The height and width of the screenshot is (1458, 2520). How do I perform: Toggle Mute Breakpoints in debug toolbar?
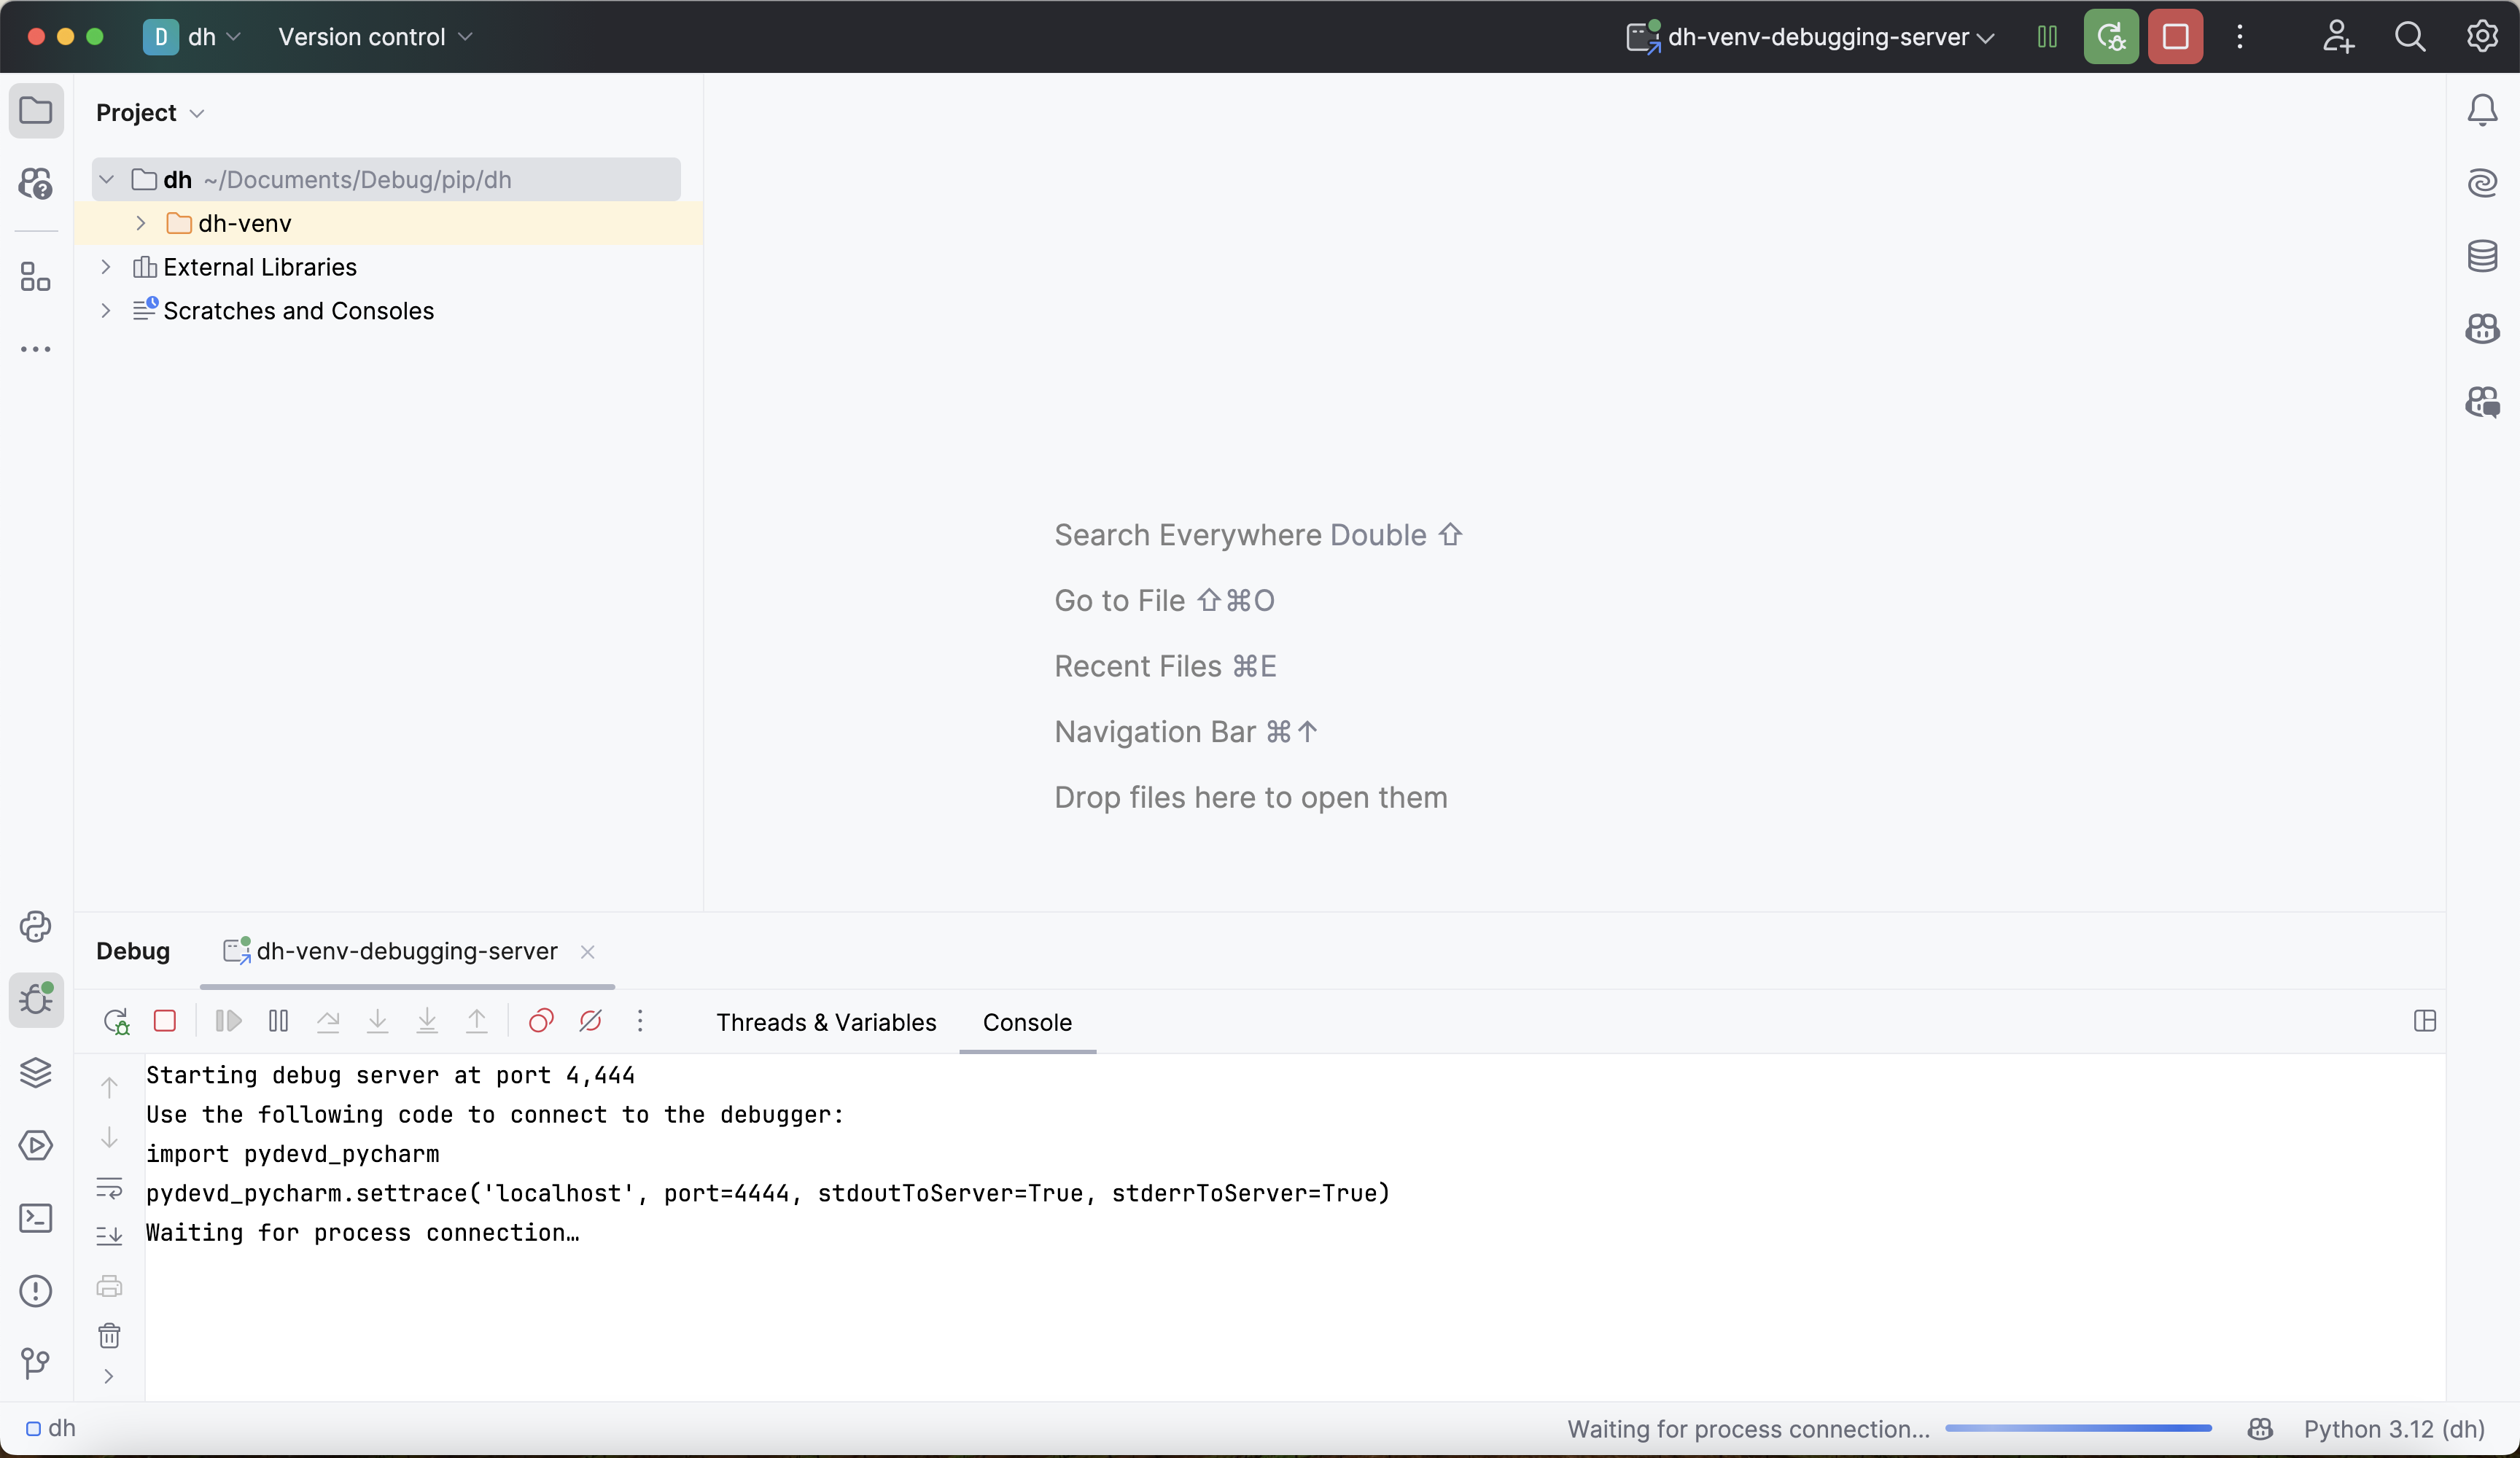pos(591,1021)
